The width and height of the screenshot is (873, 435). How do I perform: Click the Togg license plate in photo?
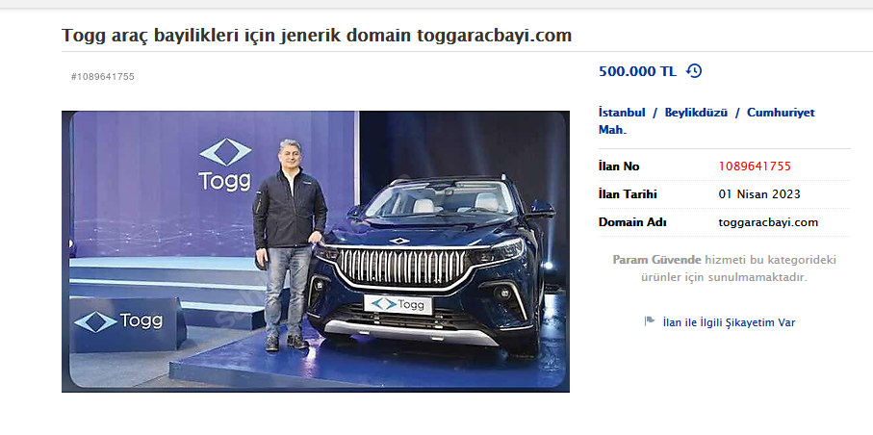tap(398, 304)
